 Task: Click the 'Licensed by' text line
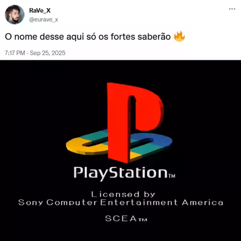pos(124,194)
